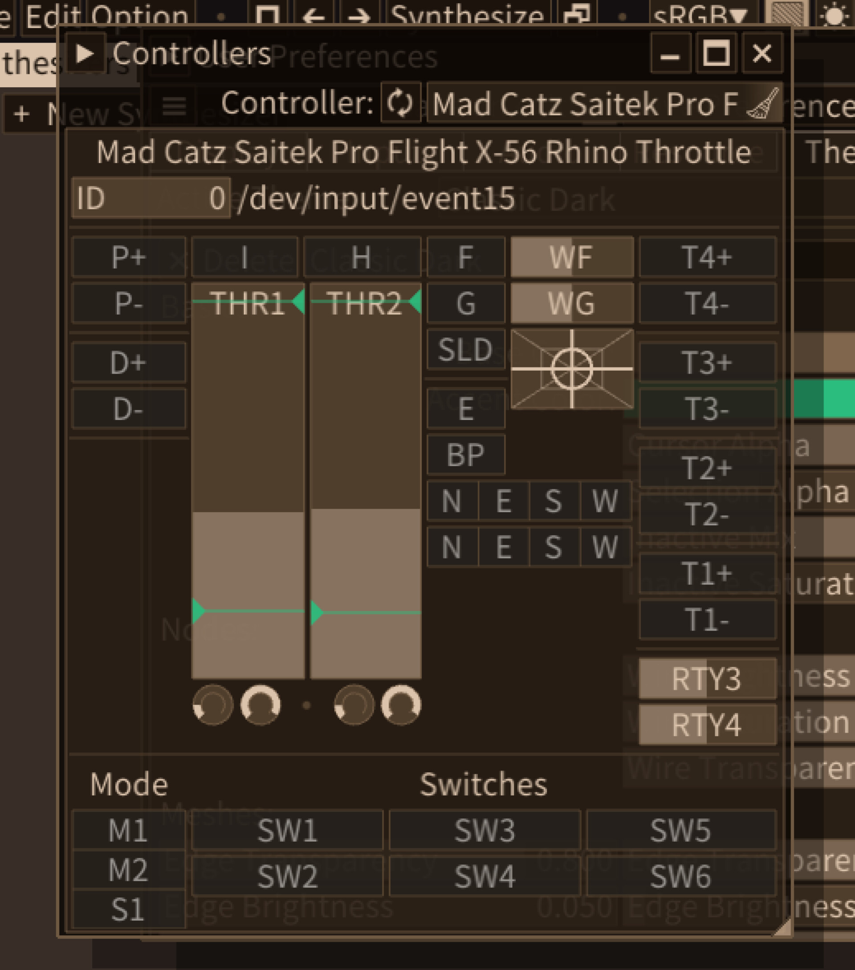Click the refresh controllers icon
The image size is (855, 970).
[x=400, y=103]
